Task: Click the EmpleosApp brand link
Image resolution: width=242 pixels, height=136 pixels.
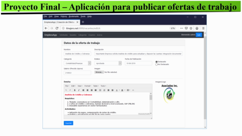Action: point(51,35)
